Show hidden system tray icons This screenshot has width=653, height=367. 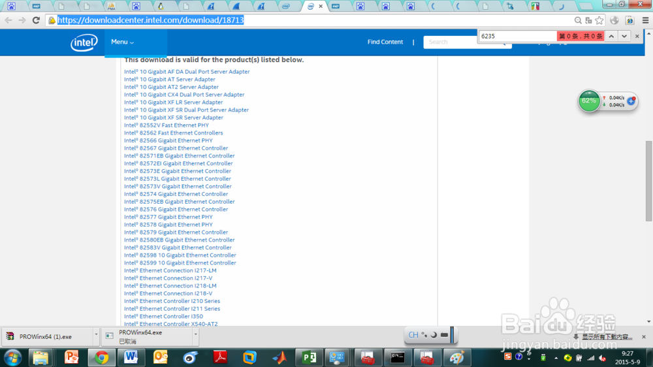[556, 359]
